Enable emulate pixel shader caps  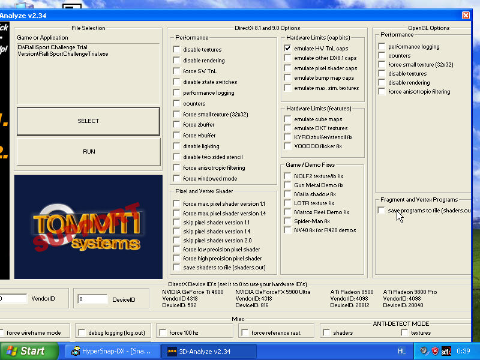tap(287, 68)
